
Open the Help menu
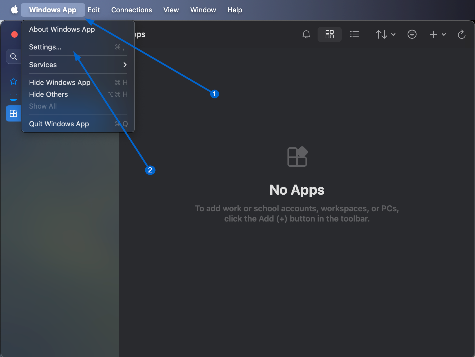point(235,10)
